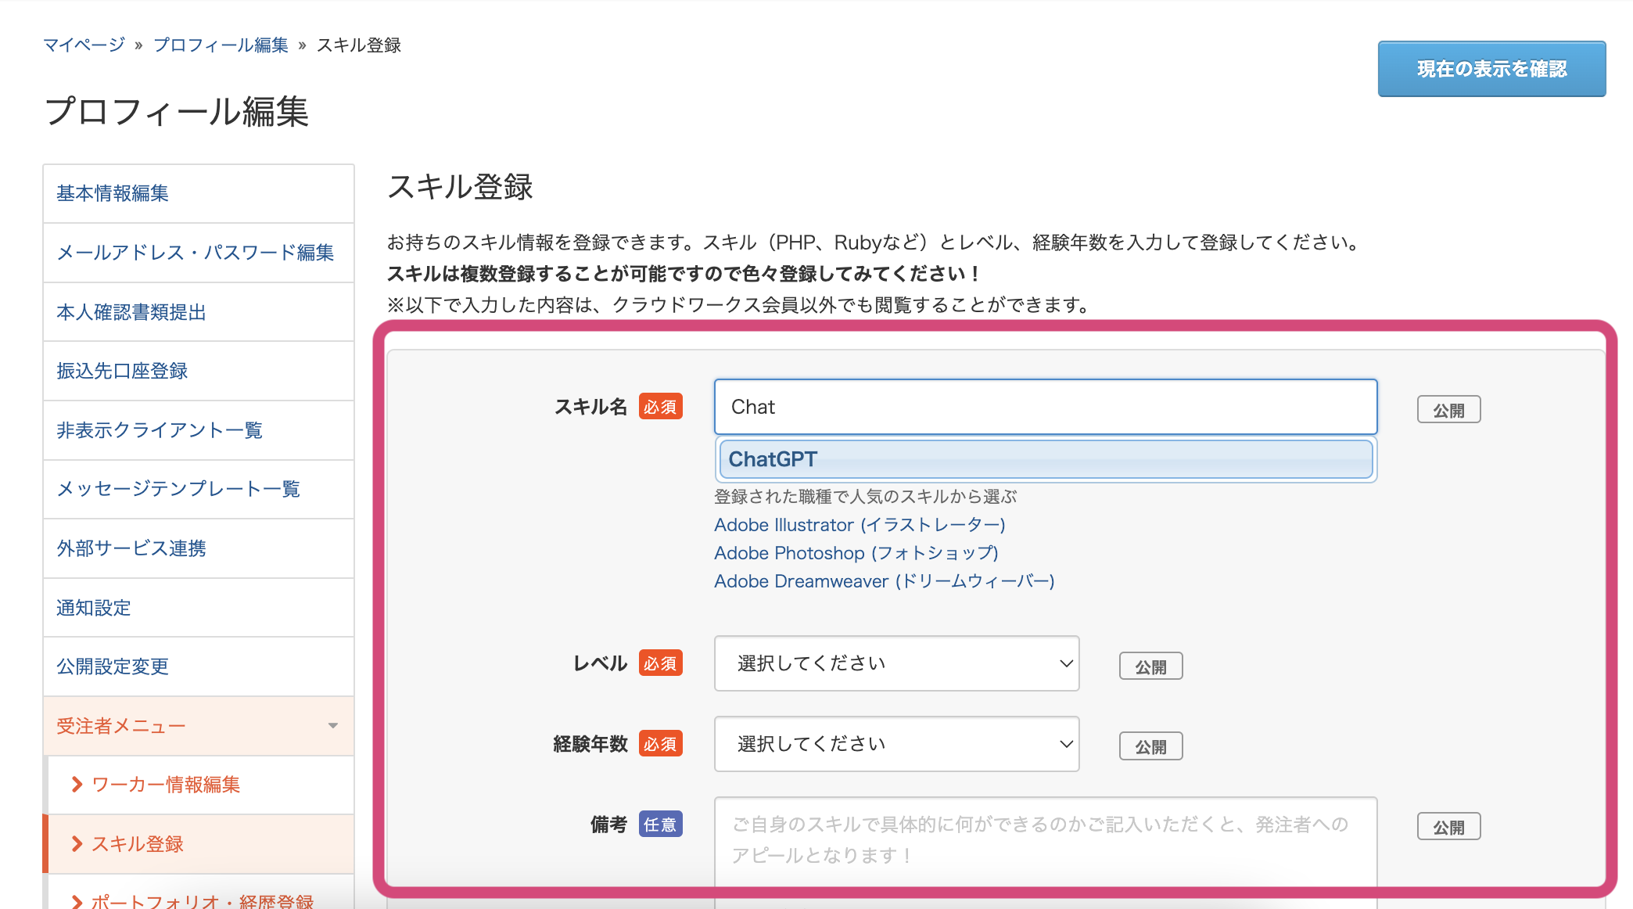The height and width of the screenshot is (909, 1633).
Task: Open the 経験年数 dropdown
Action: click(x=896, y=744)
